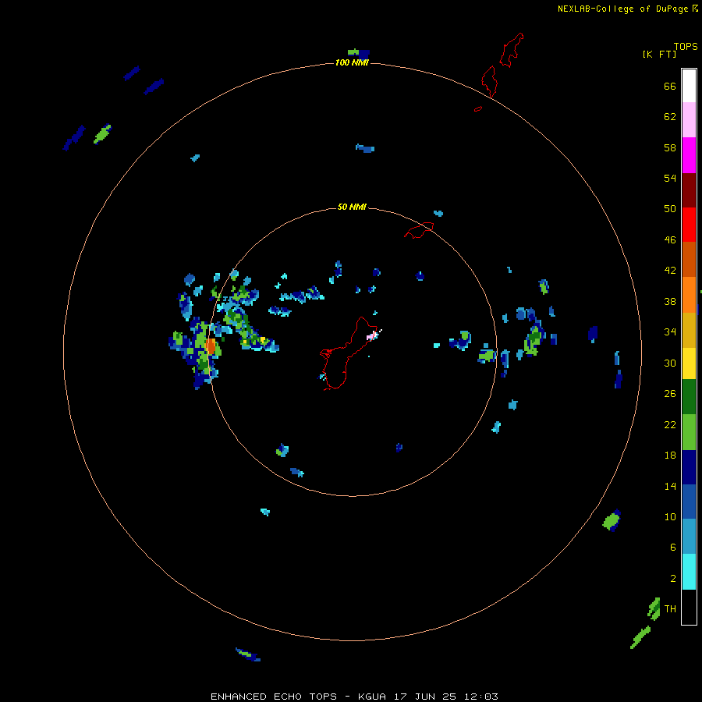Click the dark red 50-54 kft legend swatch
This screenshot has height=702, width=702.
click(x=689, y=190)
